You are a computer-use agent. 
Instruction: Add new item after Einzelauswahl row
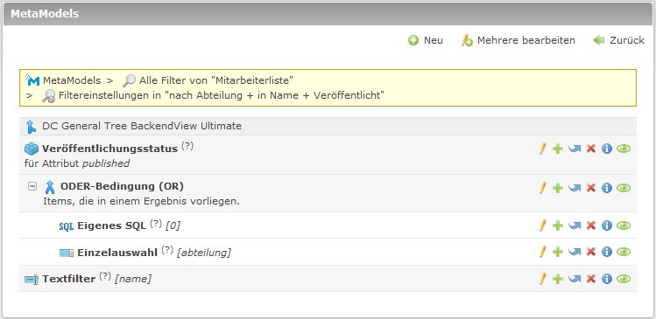[558, 252]
